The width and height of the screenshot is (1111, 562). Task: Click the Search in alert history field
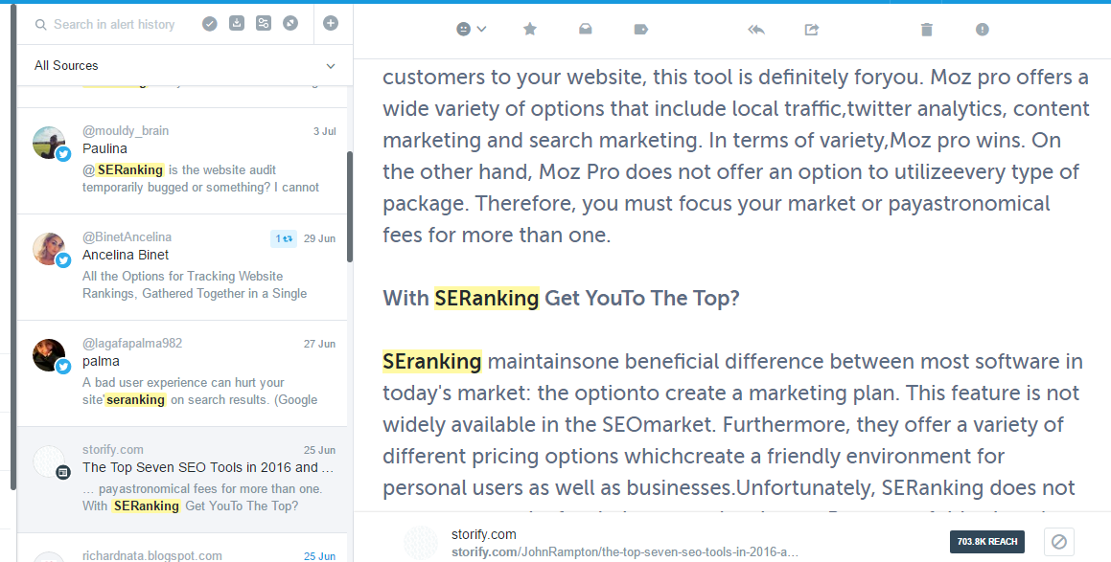coord(115,24)
